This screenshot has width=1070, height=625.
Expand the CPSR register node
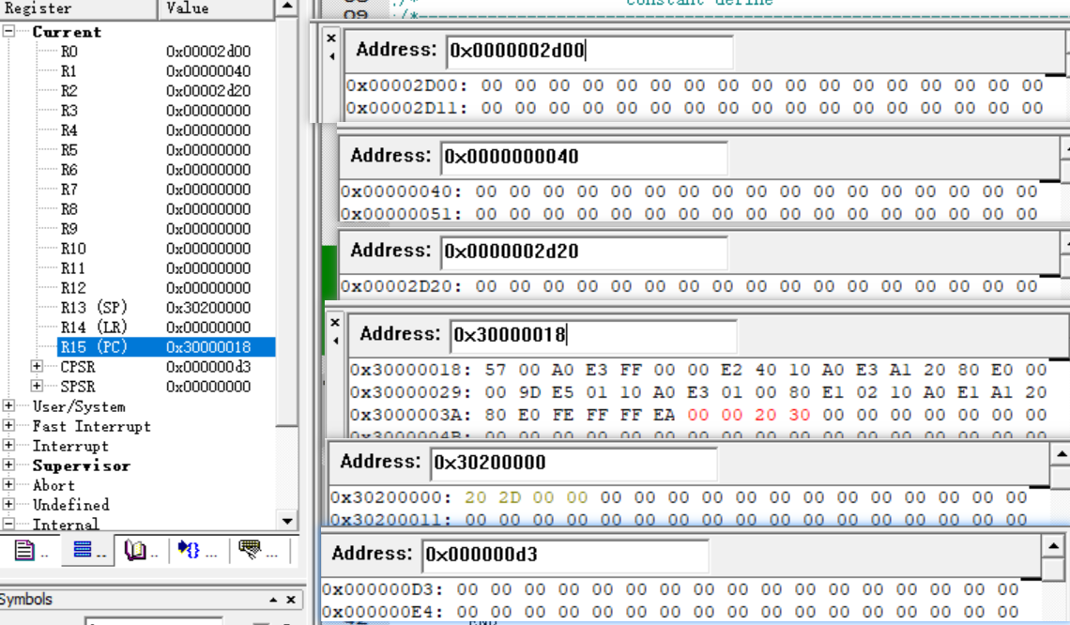(37, 366)
